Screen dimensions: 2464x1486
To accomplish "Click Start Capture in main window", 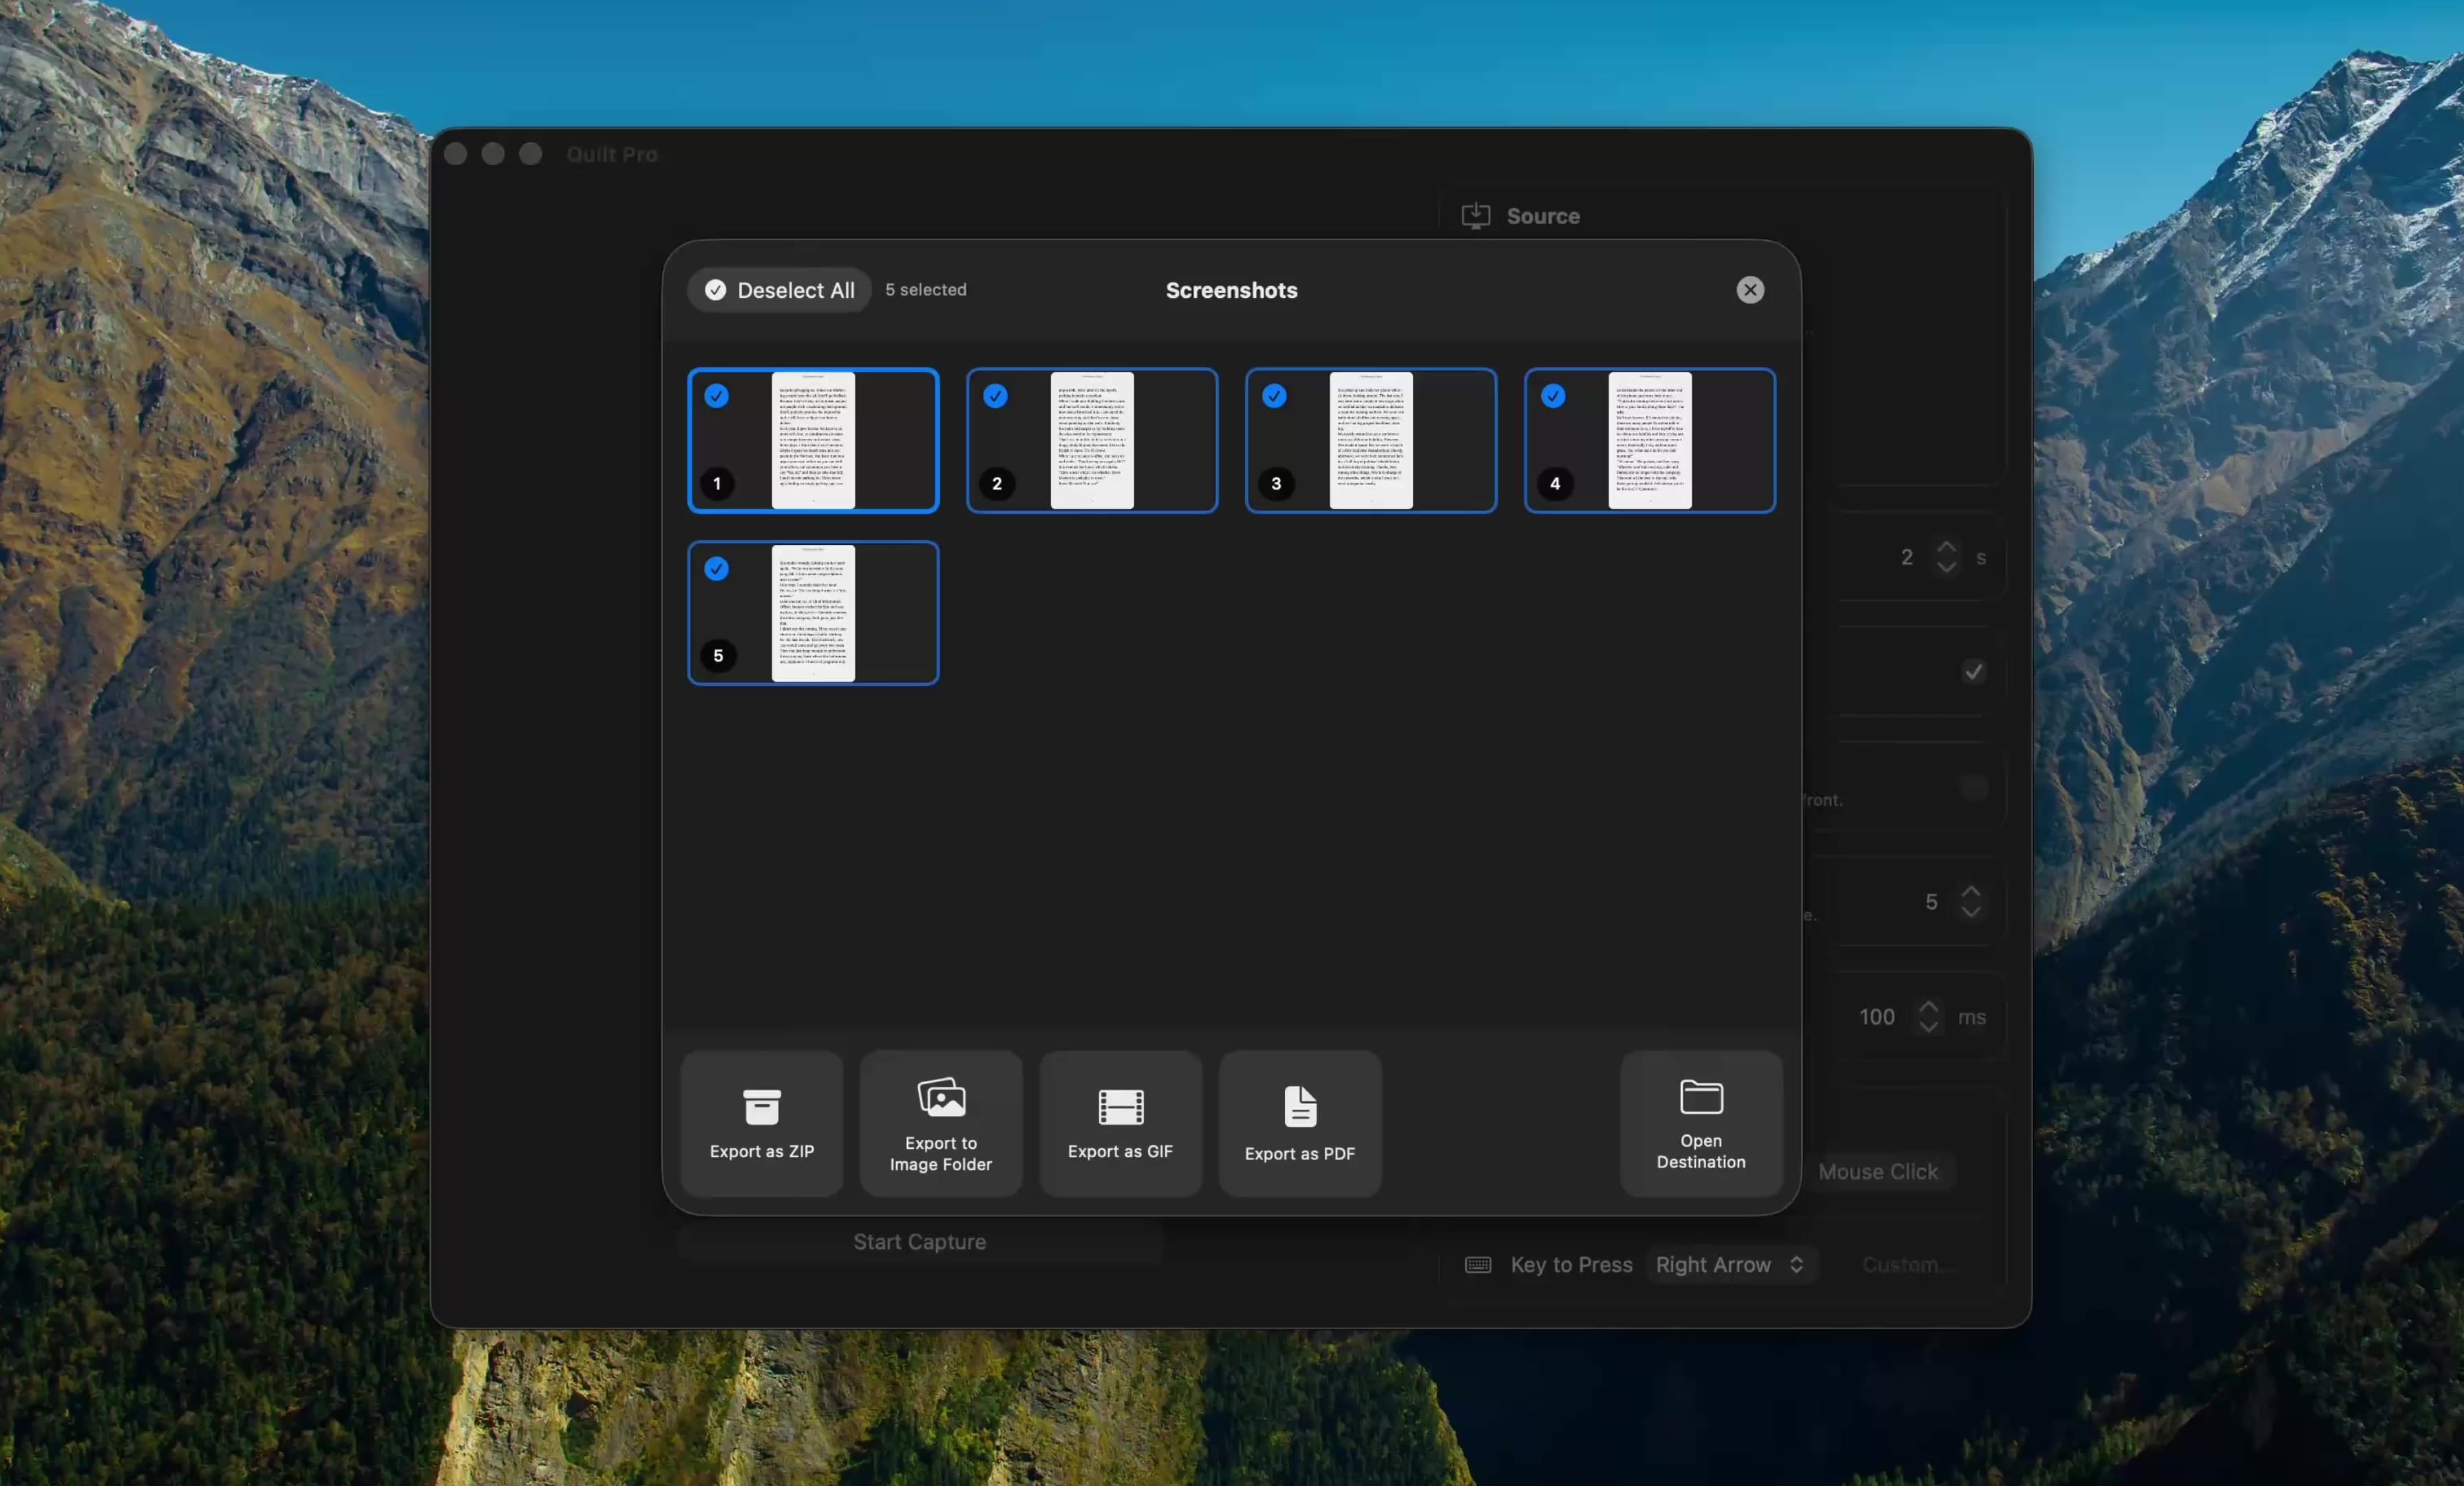I will [x=919, y=1241].
